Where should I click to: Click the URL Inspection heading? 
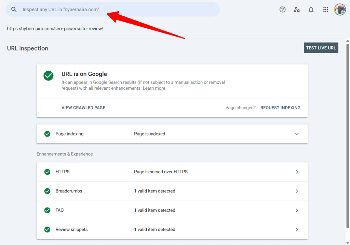point(27,48)
